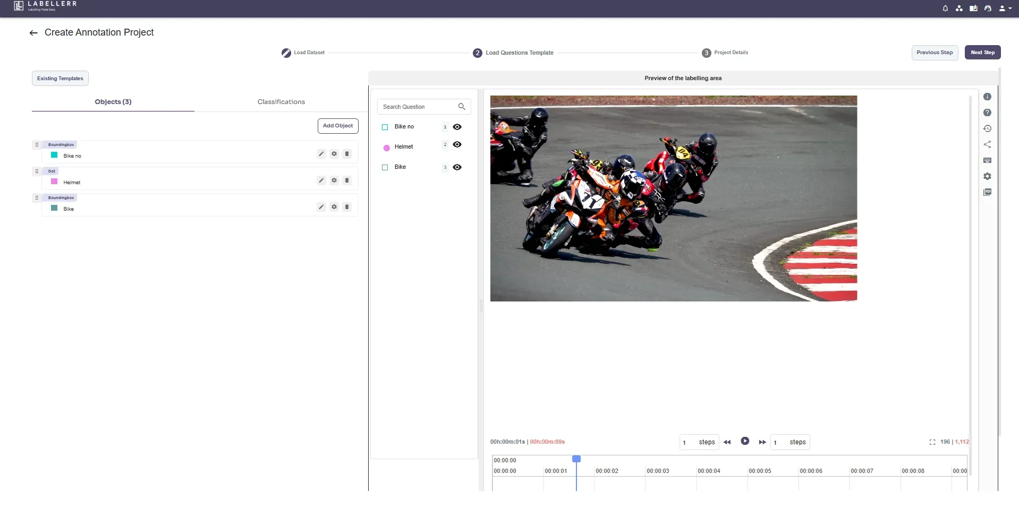Open the history icon in right sidebar
The image size is (1019, 526).
point(987,128)
